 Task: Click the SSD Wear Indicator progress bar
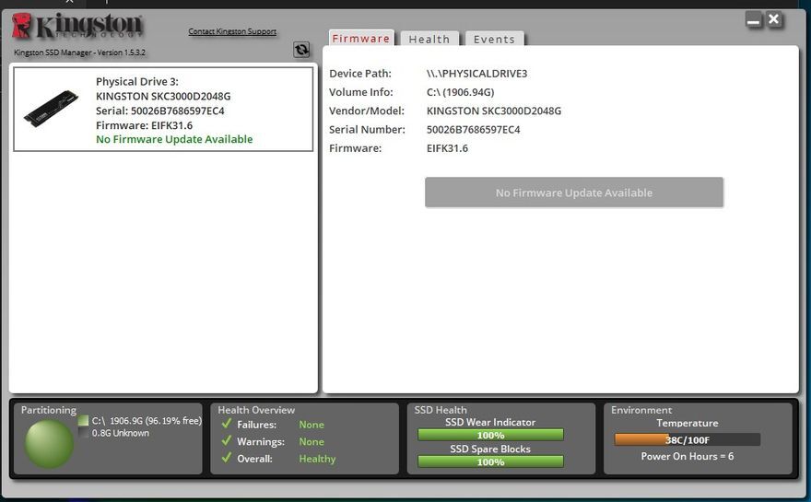tap(490, 435)
